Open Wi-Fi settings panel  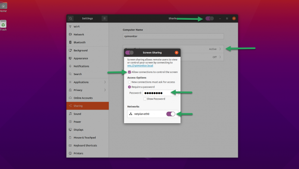[87, 26]
